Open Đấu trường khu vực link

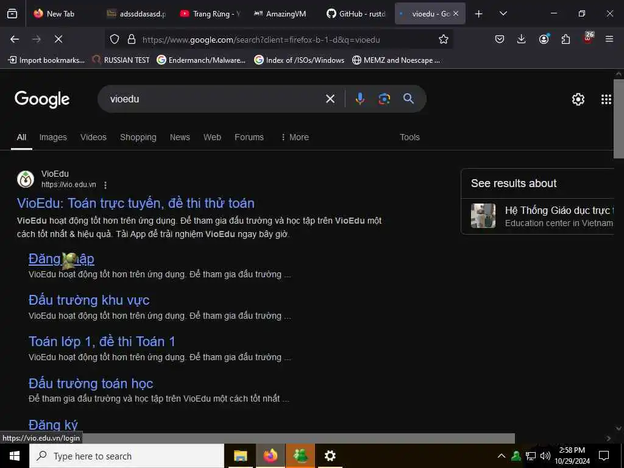89,300
